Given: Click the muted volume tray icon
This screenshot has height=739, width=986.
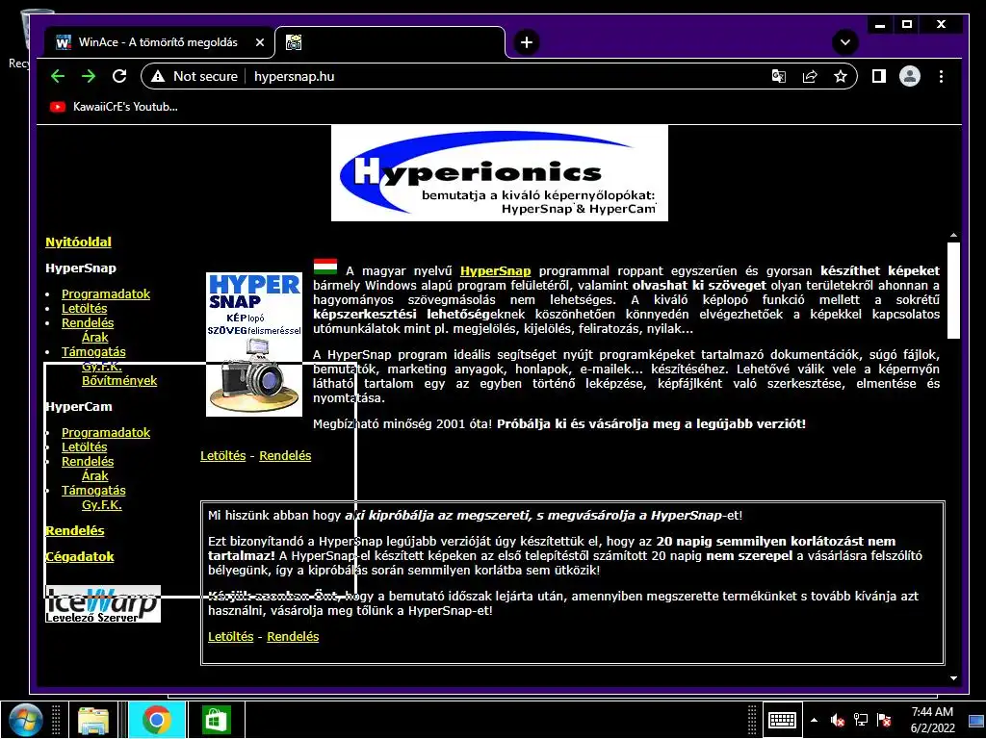Looking at the screenshot, I should tap(837, 720).
